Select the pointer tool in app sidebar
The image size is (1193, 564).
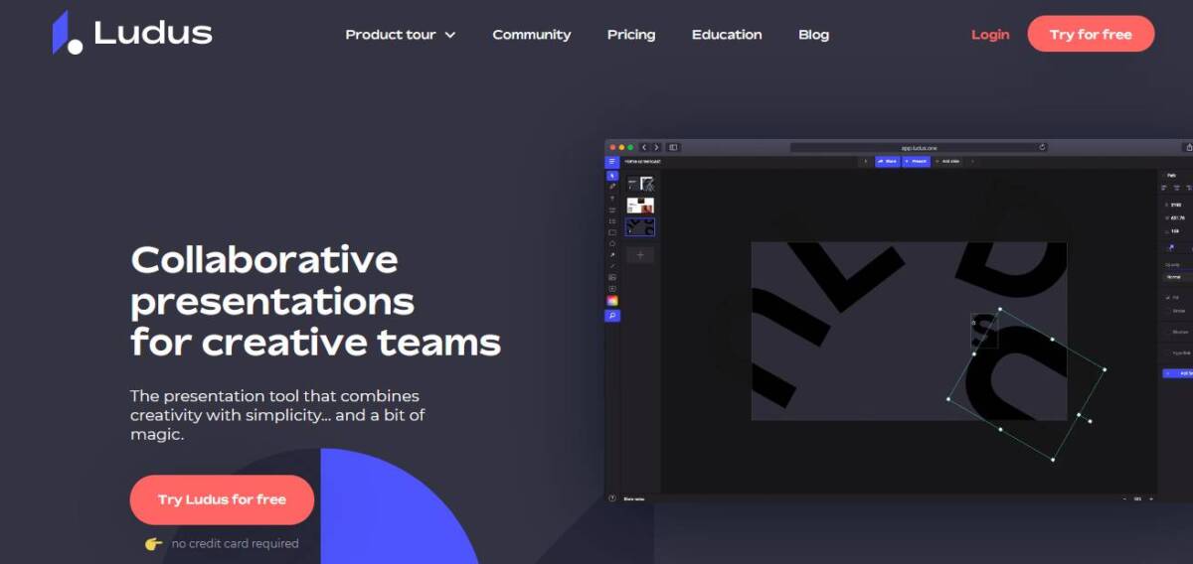pos(612,176)
